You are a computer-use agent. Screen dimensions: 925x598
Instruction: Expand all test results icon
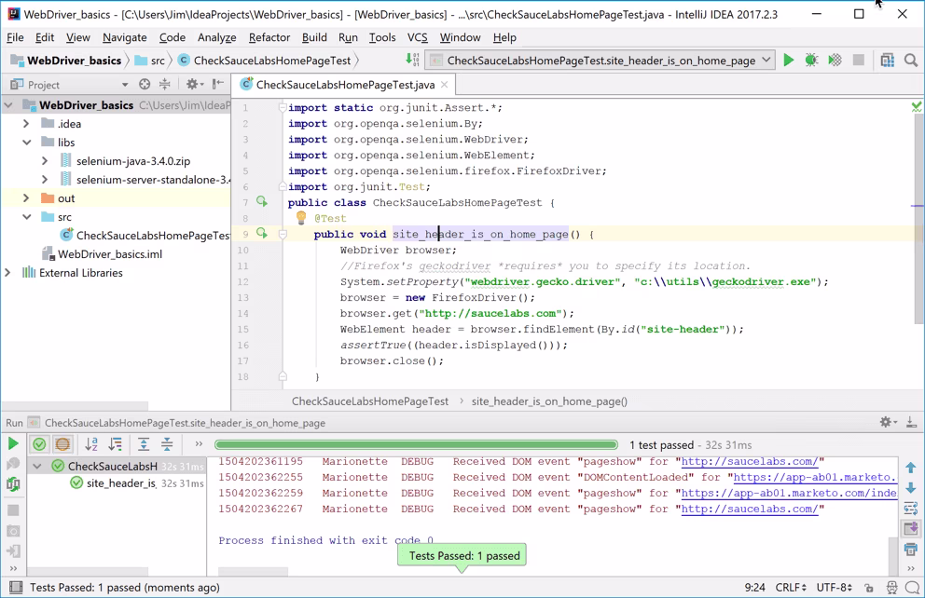click(x=144, y=444)
